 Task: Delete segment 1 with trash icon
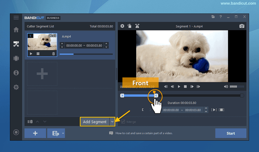point(54,54)
